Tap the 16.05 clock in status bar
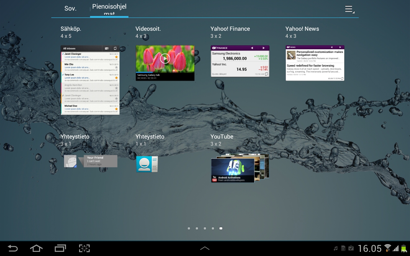 click(370, 249)
